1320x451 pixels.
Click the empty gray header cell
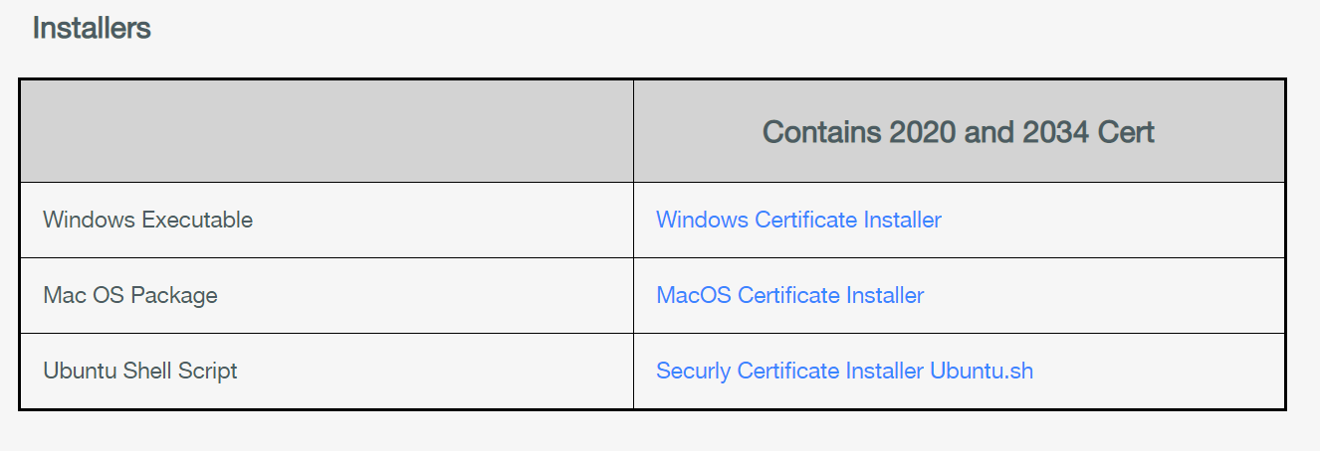pos(327,131)
